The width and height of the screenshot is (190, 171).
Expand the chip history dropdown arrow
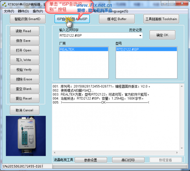pos(140,36)
